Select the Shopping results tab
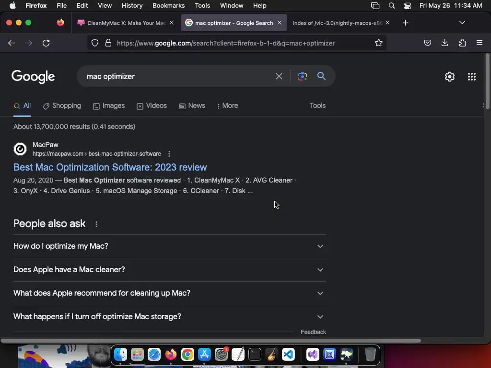This screenshot has width=491, height=368. coord(62,106)
